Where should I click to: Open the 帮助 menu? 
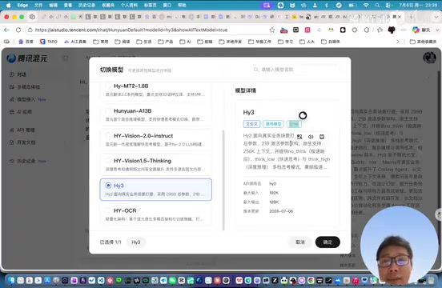[x=182, y=5]
